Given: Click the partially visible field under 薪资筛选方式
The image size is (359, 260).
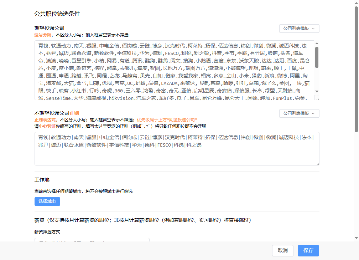Looking at the screenshot, I should coord(92,240).
